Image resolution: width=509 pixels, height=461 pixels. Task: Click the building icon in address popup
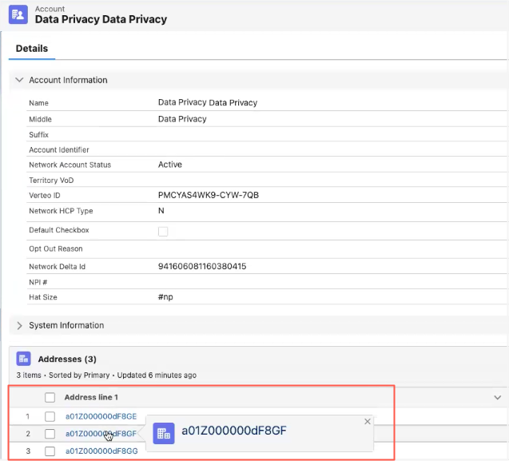[x=164, y=432]
